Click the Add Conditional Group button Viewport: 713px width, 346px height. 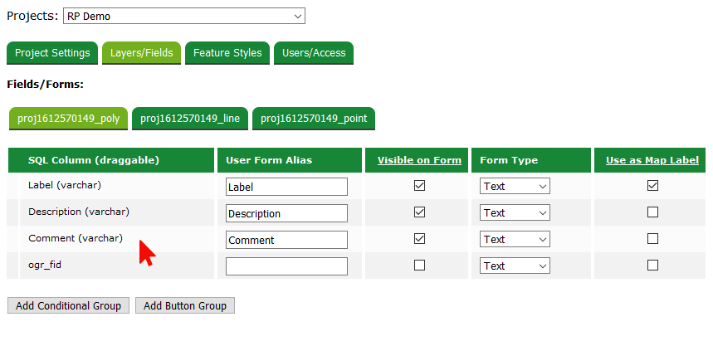click(x=68, y=305)
